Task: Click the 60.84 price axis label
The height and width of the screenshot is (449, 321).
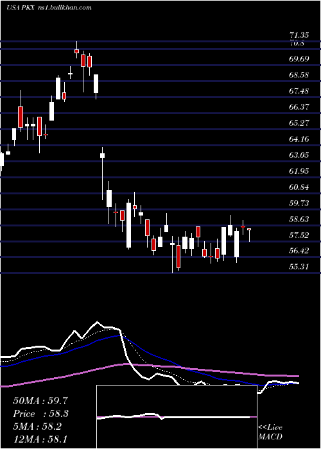Action: pyautogui.click(x=299, y=187)
